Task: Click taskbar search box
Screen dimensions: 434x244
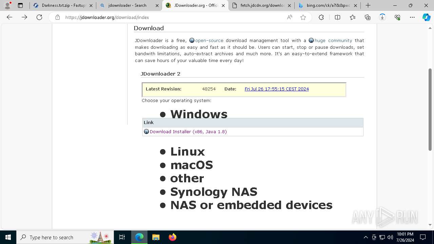Action: (65, 237)
